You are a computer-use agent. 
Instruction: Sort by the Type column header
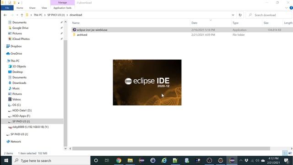[x=235, y=23]
